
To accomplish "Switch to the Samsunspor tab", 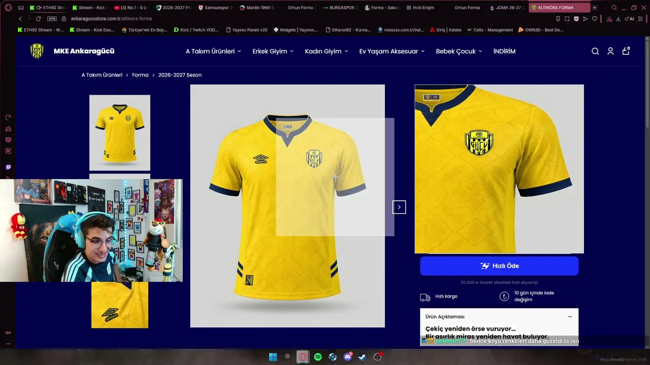I will [x=215, y=8].
